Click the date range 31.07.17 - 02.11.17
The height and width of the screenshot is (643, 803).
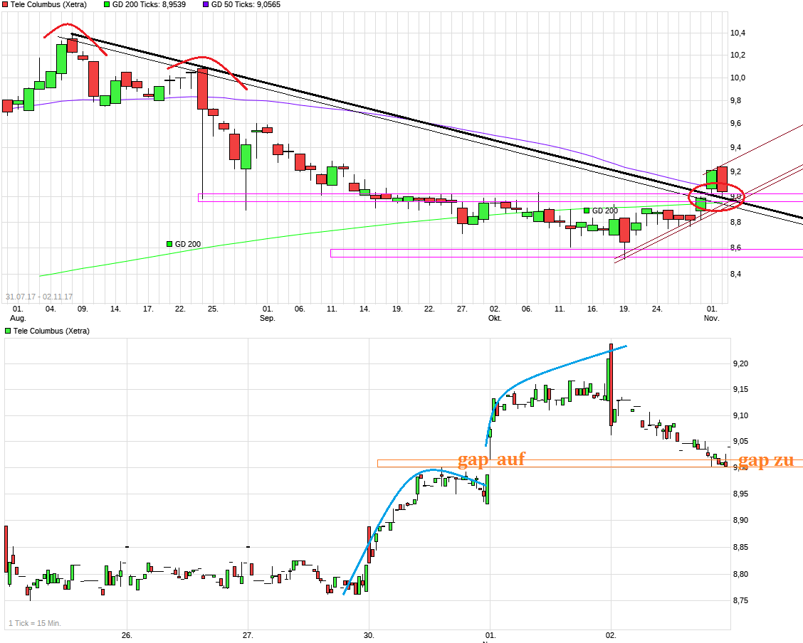(39, 297)
